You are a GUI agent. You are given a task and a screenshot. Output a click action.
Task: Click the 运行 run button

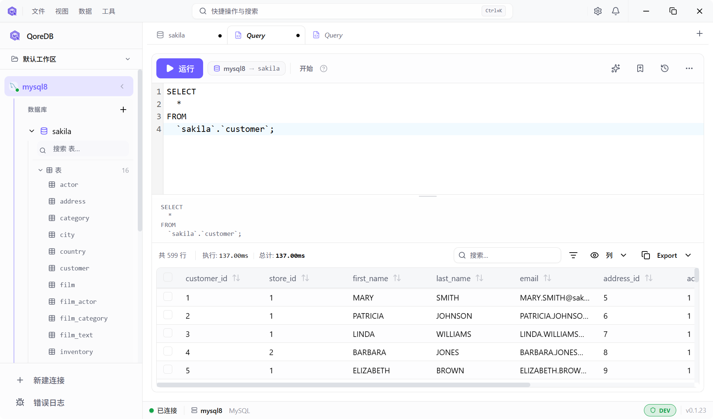point(180,68)
